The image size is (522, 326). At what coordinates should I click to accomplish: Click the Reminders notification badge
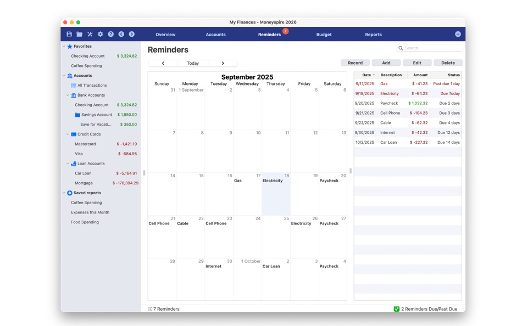coord(285,31)
